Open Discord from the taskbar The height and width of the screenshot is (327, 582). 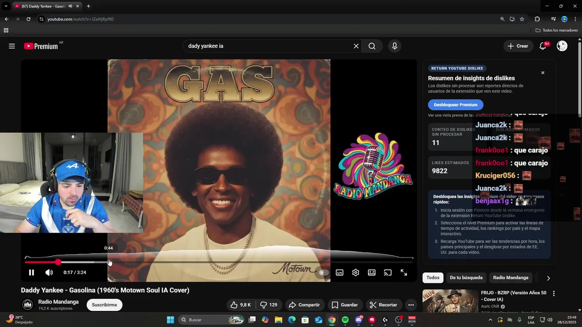click(358, 320)
